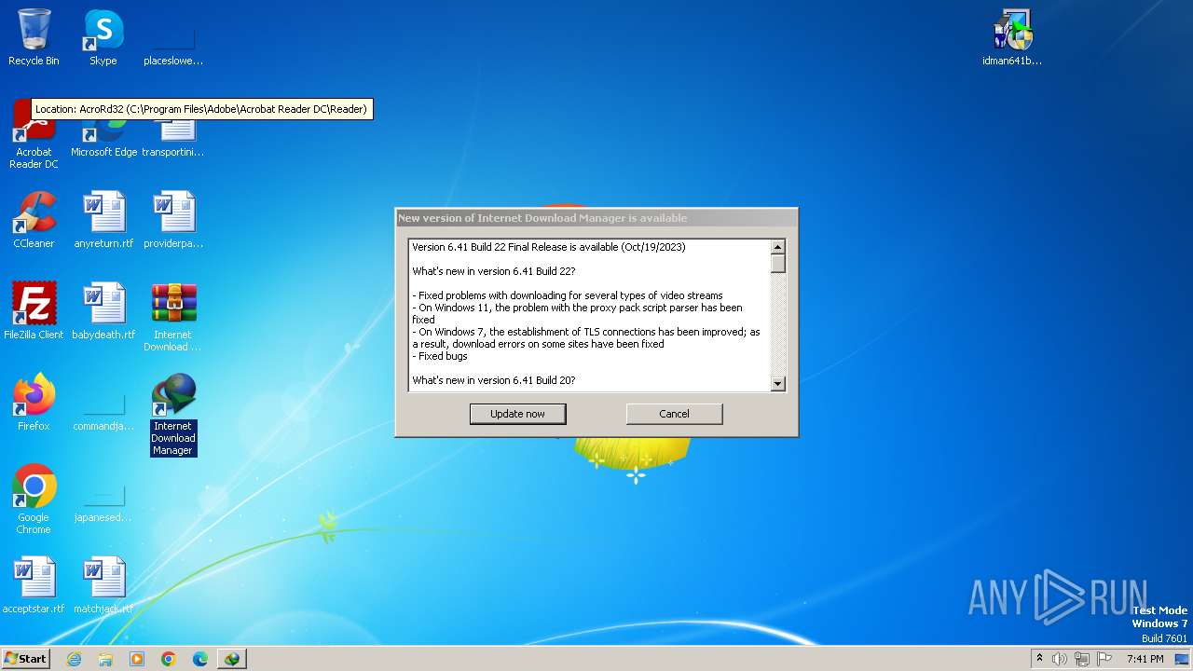1193x671 pixels.
Task: Open the Action Center flag icon
Action: [1104, 659]
